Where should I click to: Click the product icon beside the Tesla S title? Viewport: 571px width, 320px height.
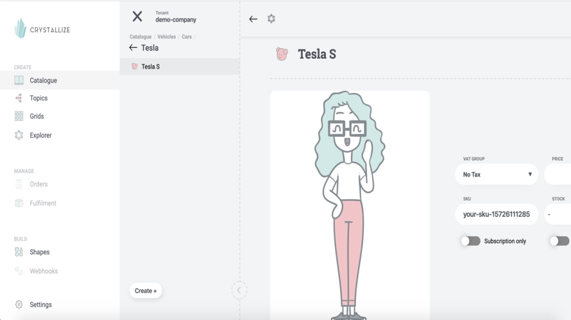click(x=282, y=54)
